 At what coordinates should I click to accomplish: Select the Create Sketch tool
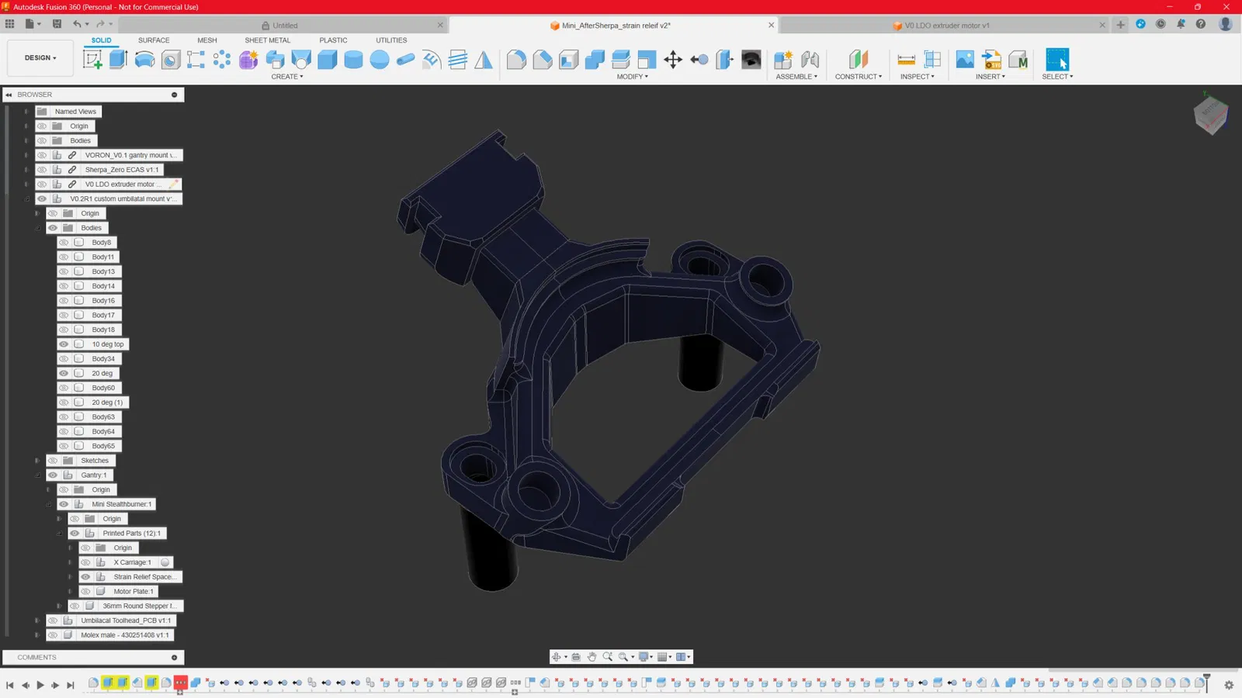[x=92, y=60]
